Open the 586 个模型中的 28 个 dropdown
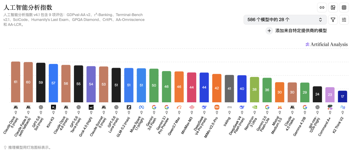 point(285,20)
